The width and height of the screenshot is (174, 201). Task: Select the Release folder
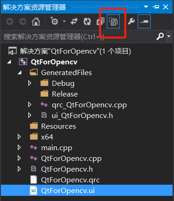65,94
